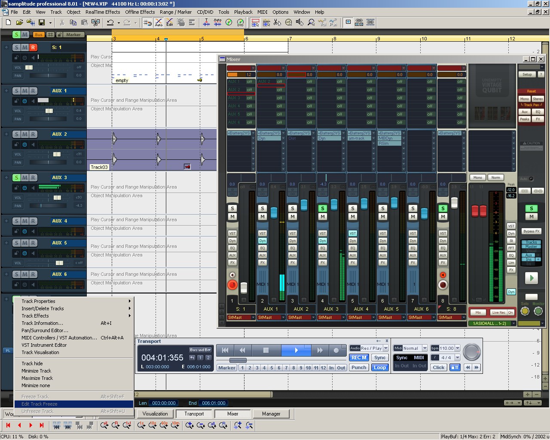This screenshot has width=550, height=440.
Task: Select the Vol curve mouse mode icon
Action: (322, 22)
